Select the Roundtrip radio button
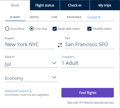 [x=7, y=29]
